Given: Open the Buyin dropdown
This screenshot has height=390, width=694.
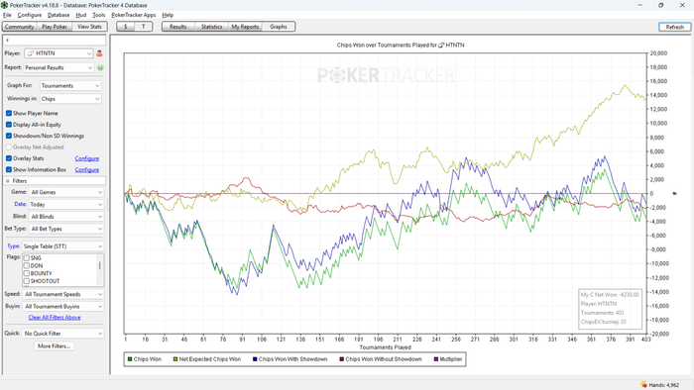Looking at the screenshot, I should click(x=63, y=306).
